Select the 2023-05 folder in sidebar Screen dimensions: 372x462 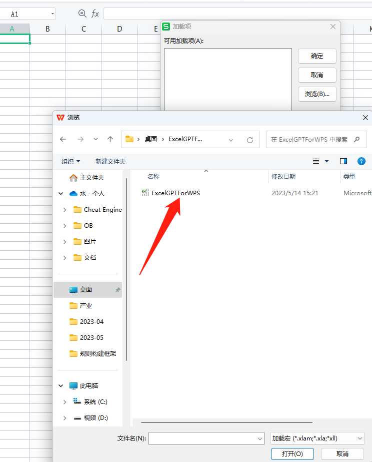91,337
